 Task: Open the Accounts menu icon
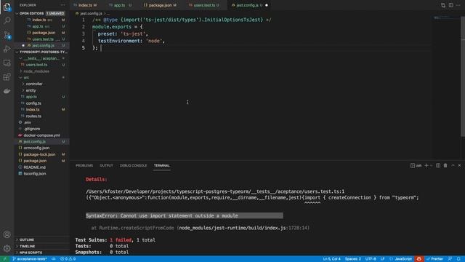(x=7, y=234)
